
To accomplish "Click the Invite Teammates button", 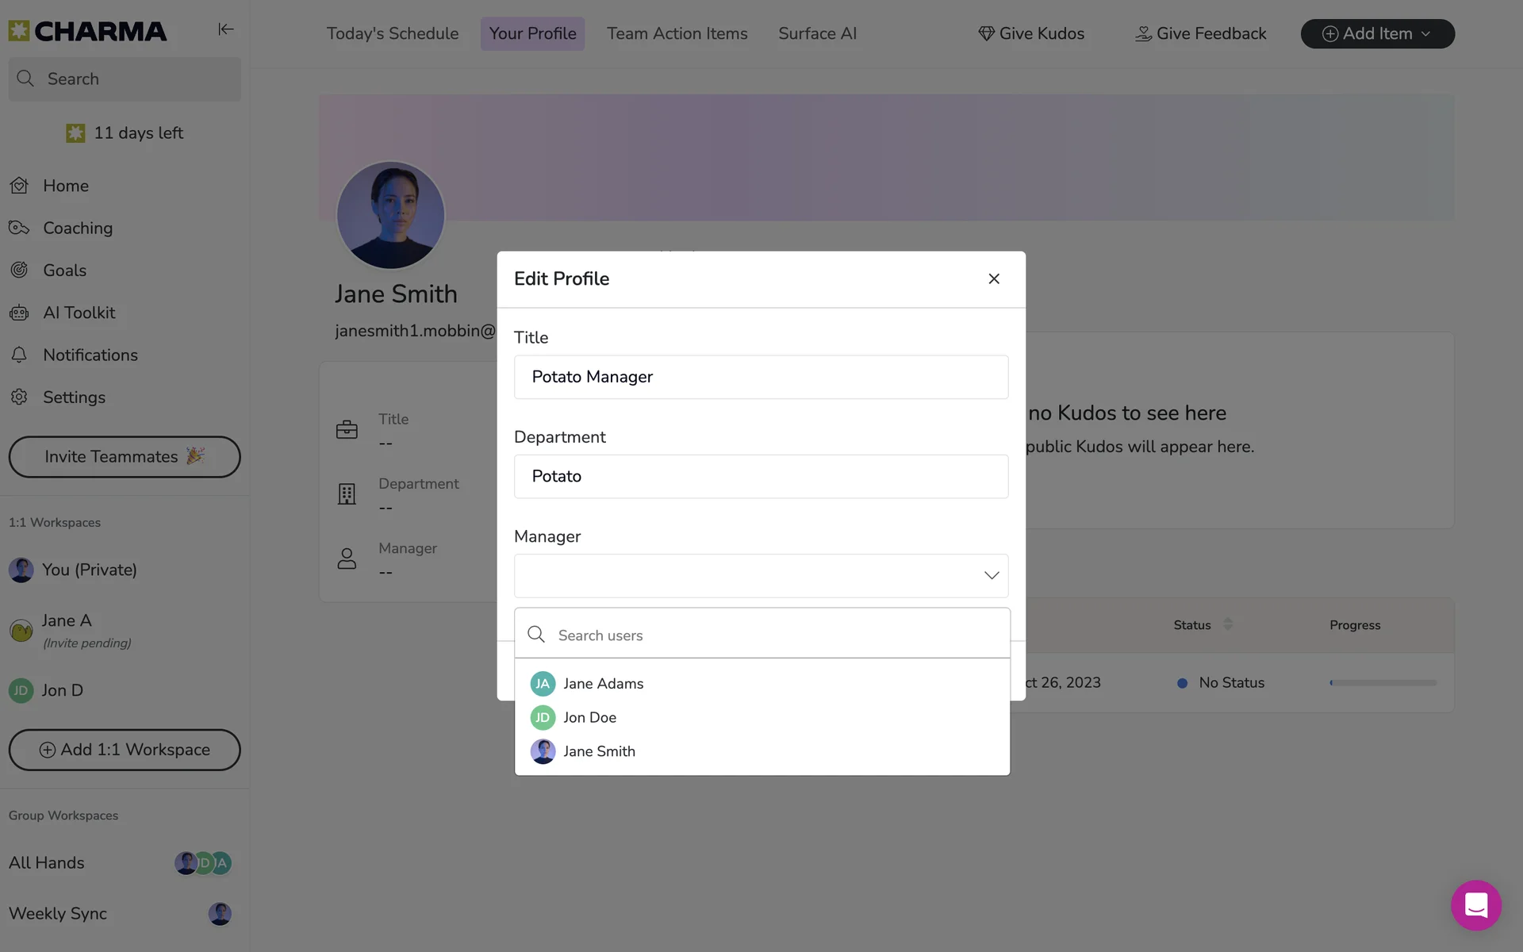I will click(x=125, y=457).
